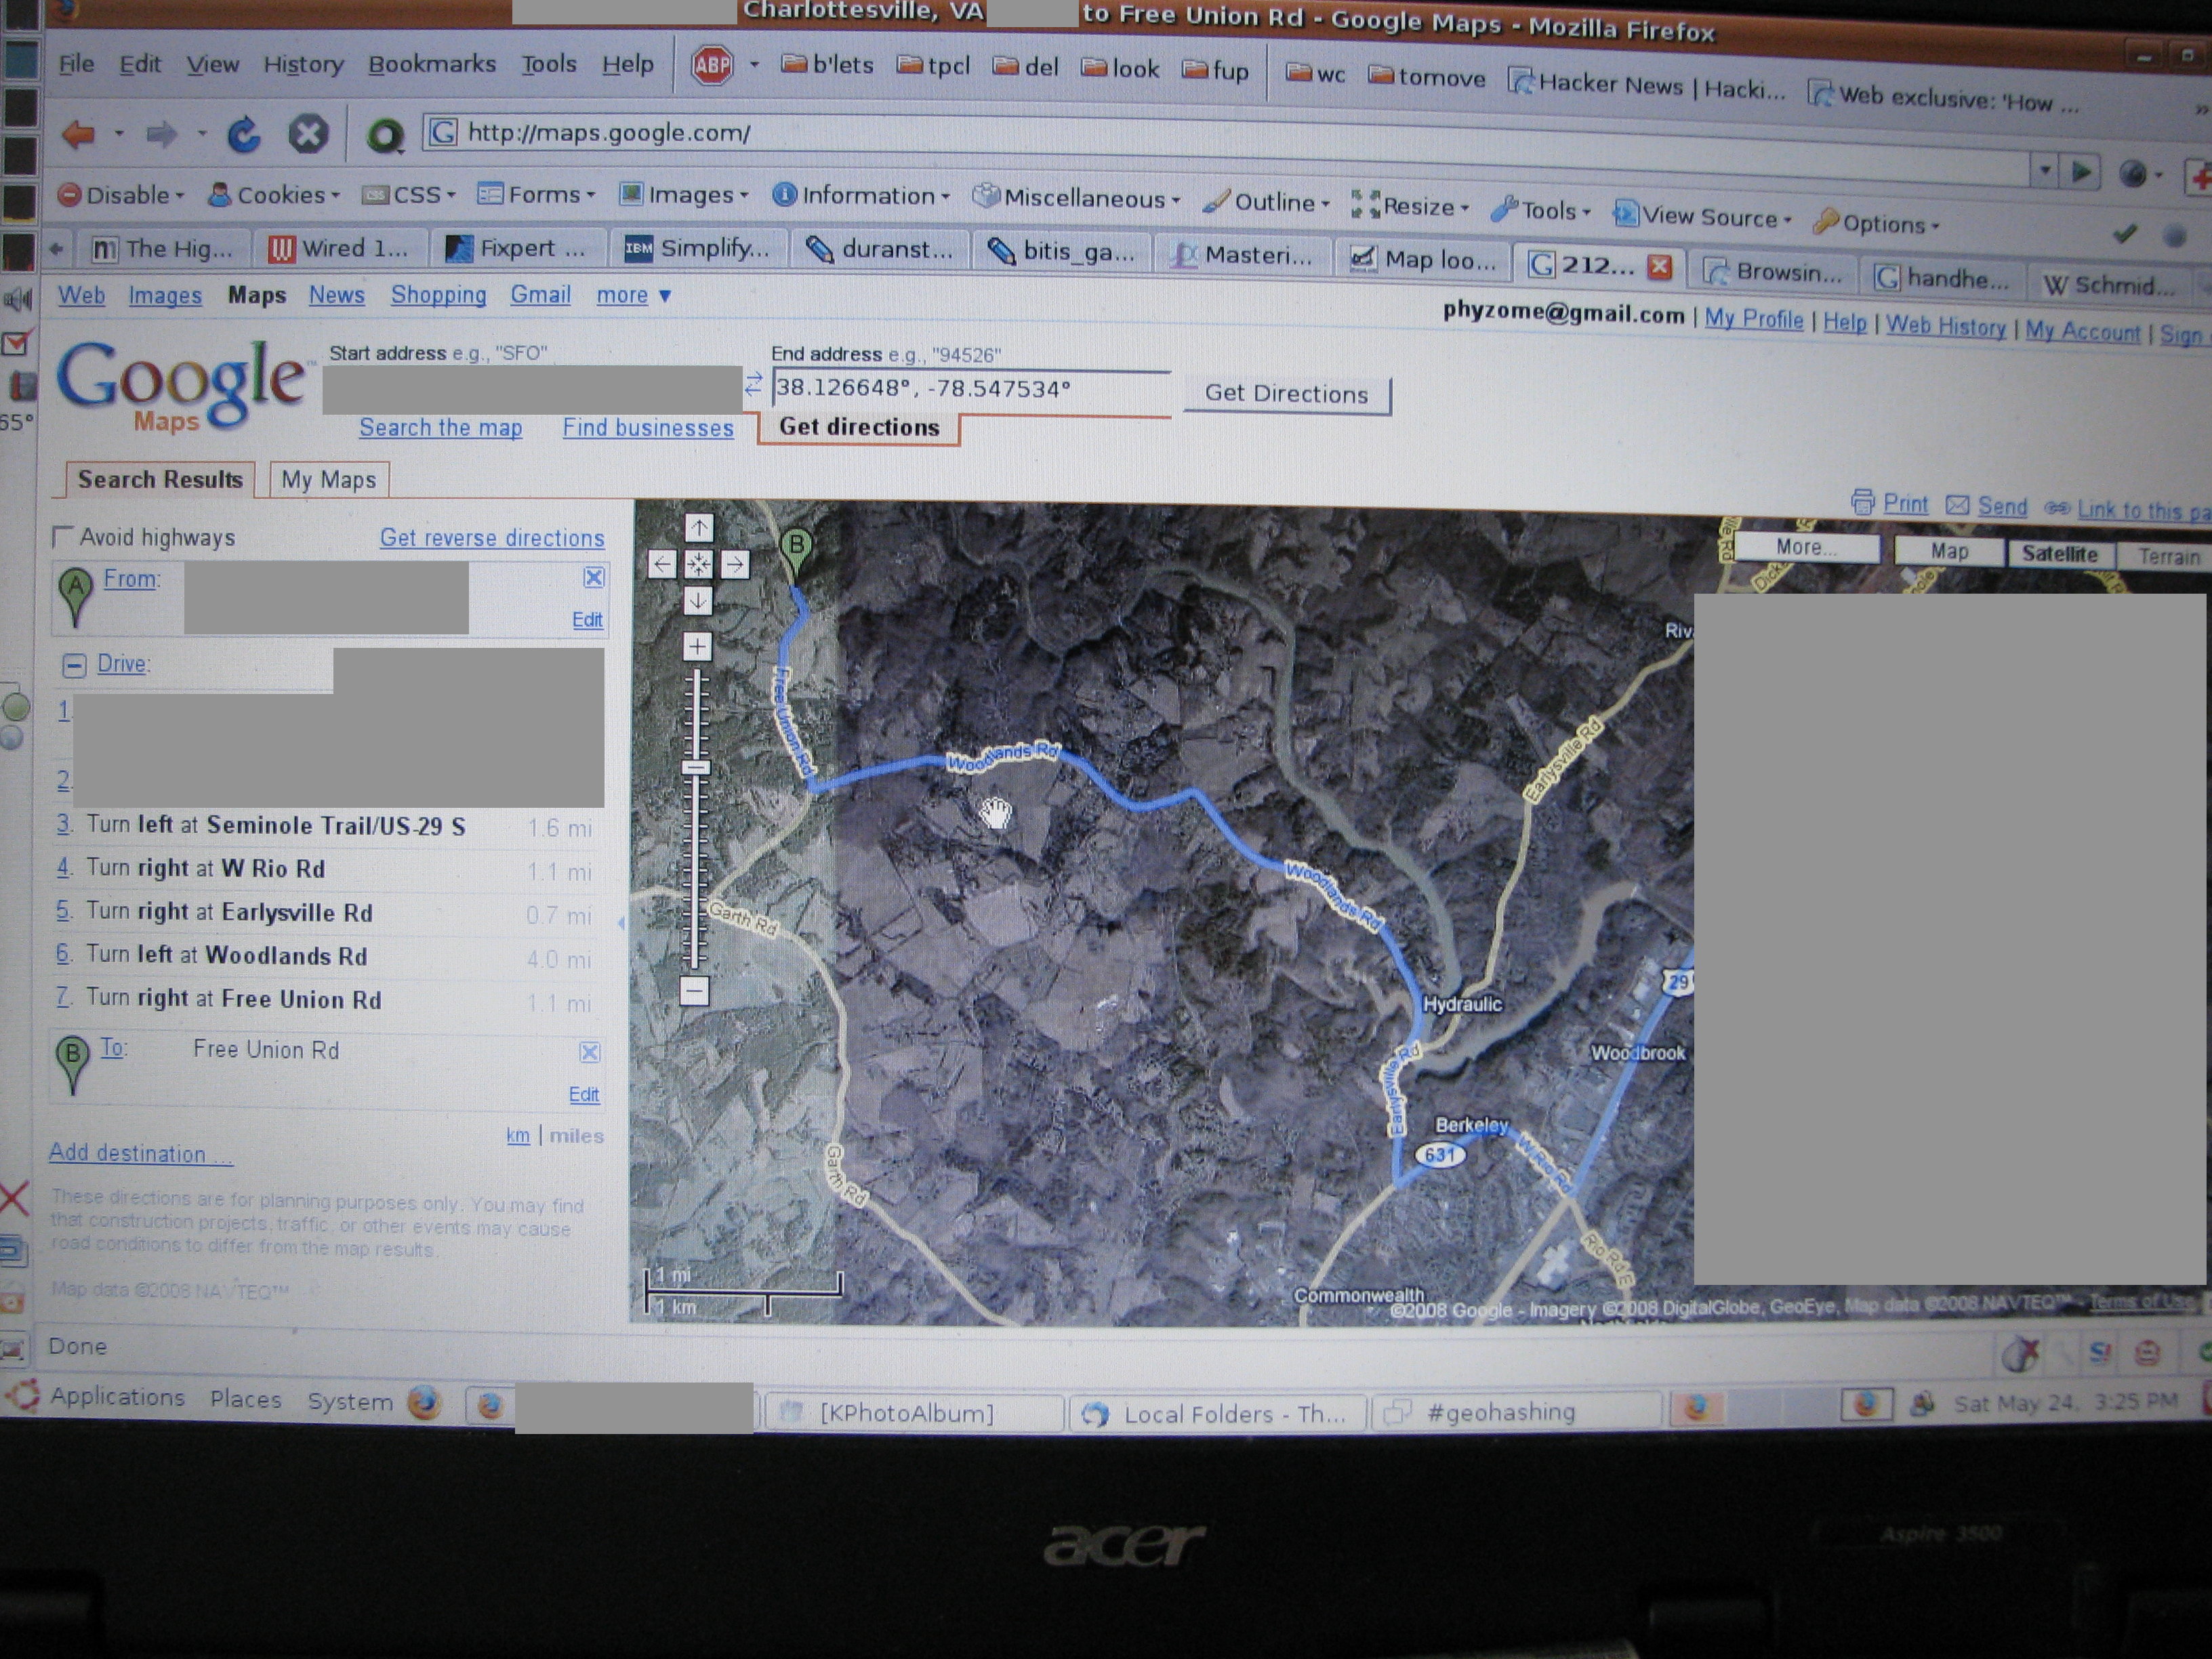Switch to the Map loo... browser tab
This screenshot has height=1659, width=2212.
coord(1425,260)
